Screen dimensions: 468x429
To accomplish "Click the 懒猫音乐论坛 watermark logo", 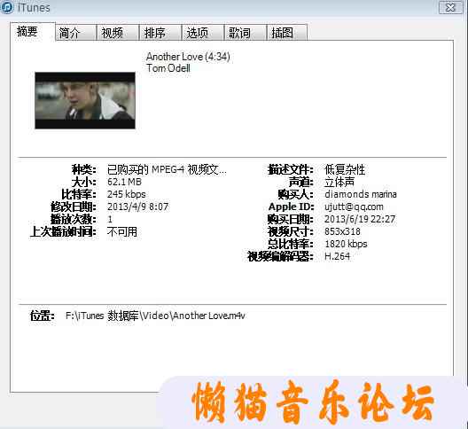I will pos(312,402).
